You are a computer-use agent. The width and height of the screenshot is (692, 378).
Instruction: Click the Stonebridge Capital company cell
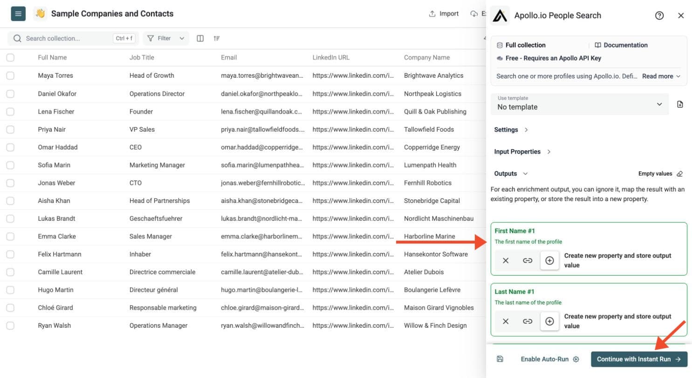pos(432,201)
